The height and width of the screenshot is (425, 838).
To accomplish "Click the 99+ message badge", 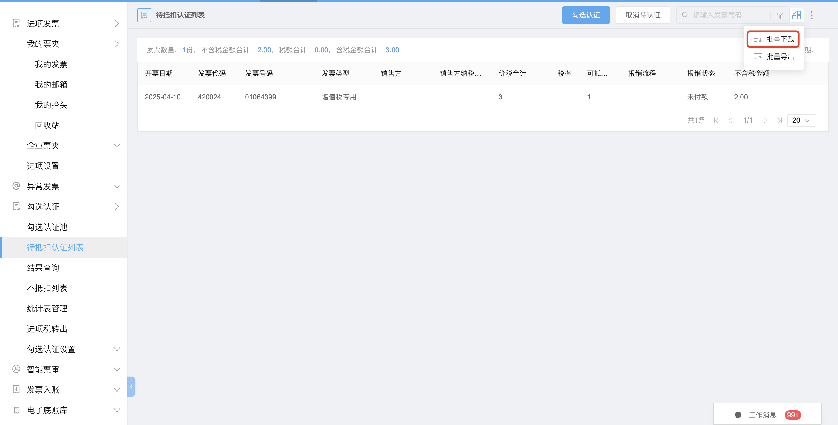I will click(793, 415).
